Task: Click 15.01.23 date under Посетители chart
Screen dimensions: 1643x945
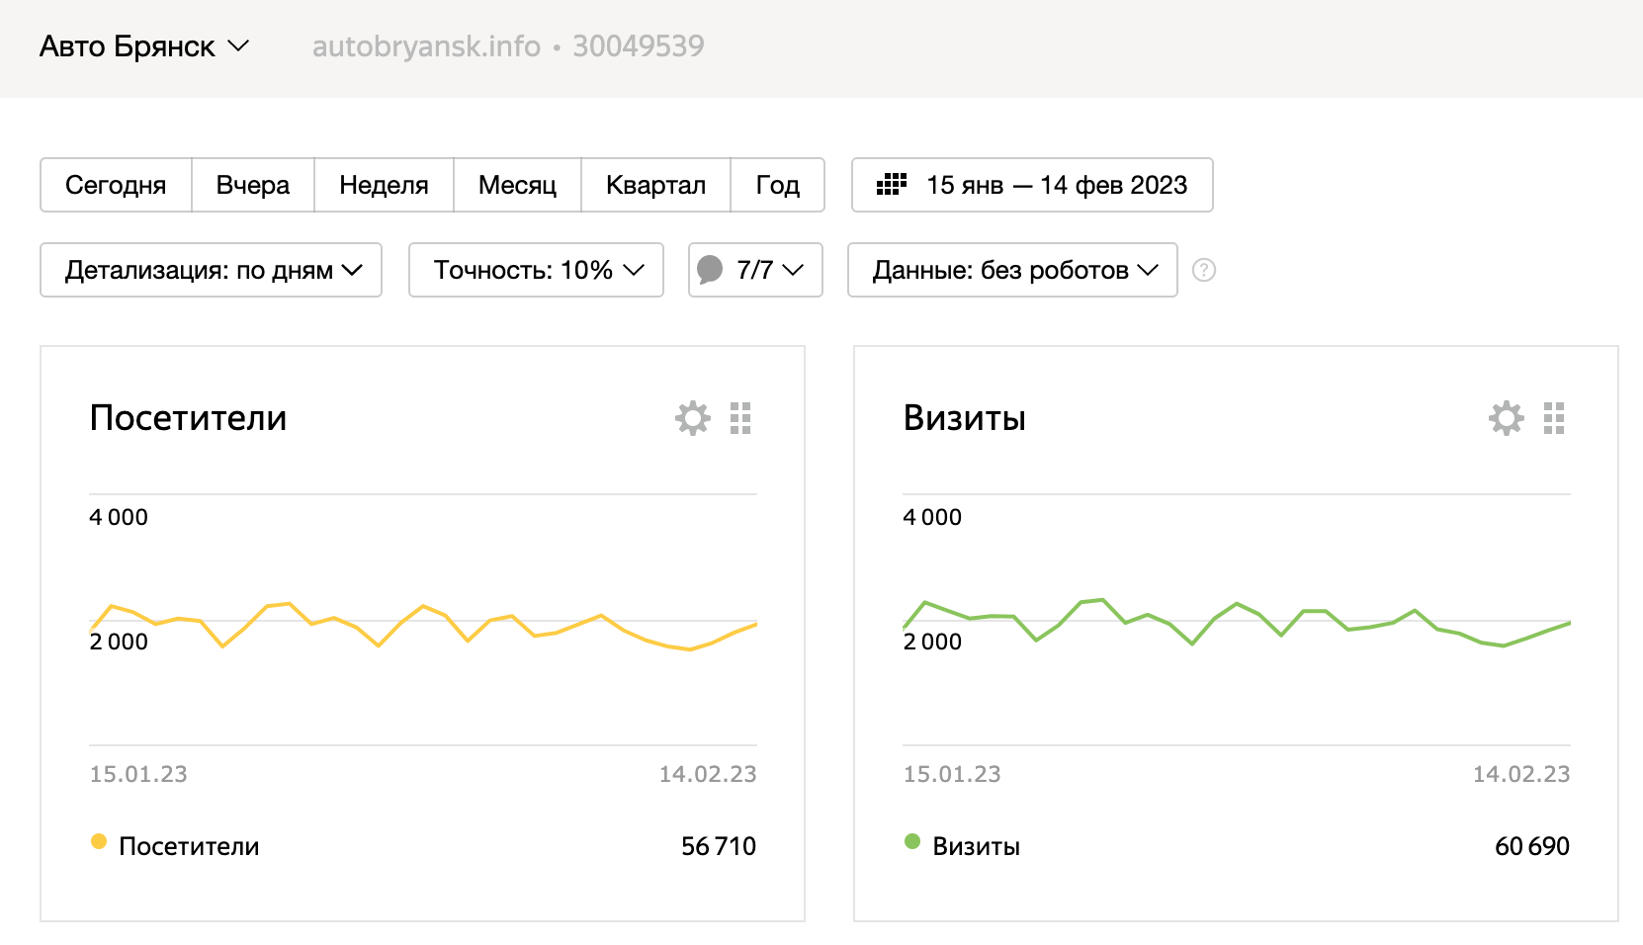Action: [138, 774]
